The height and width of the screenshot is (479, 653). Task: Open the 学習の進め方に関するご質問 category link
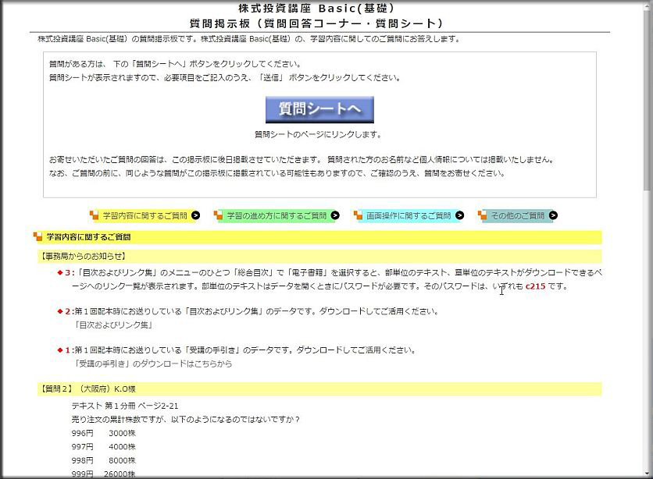pos(277,216)
